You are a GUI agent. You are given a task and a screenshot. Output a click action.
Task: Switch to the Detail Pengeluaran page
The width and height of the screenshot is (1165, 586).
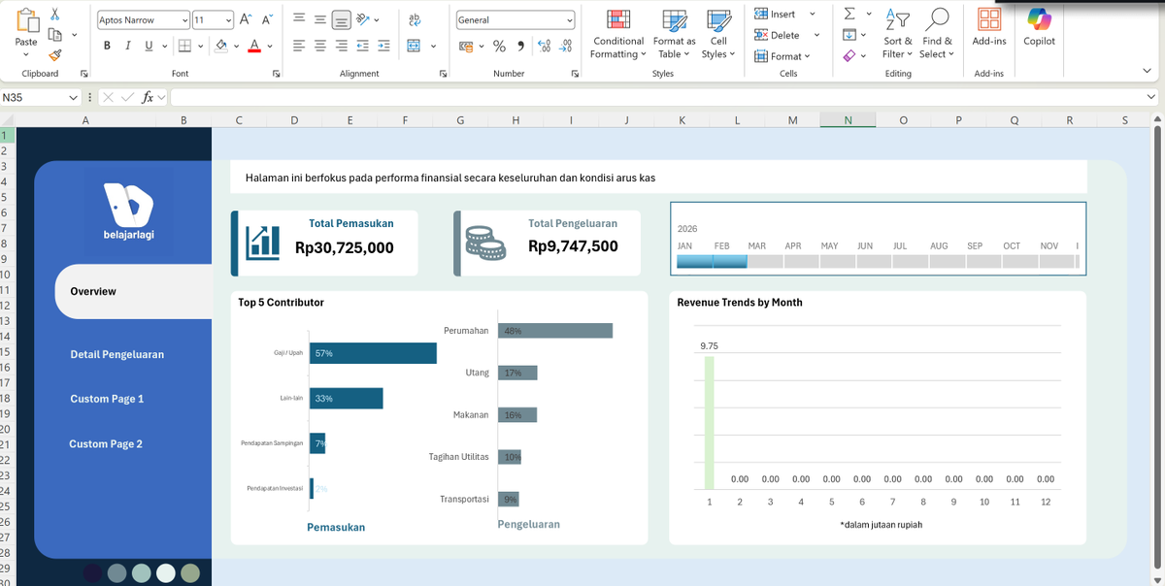pos(116,354)
